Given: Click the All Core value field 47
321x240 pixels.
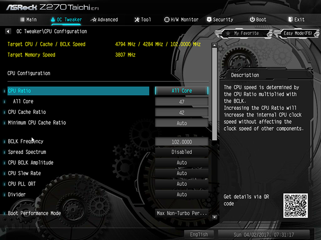Looking at the screenshot, I should [181, 101].
